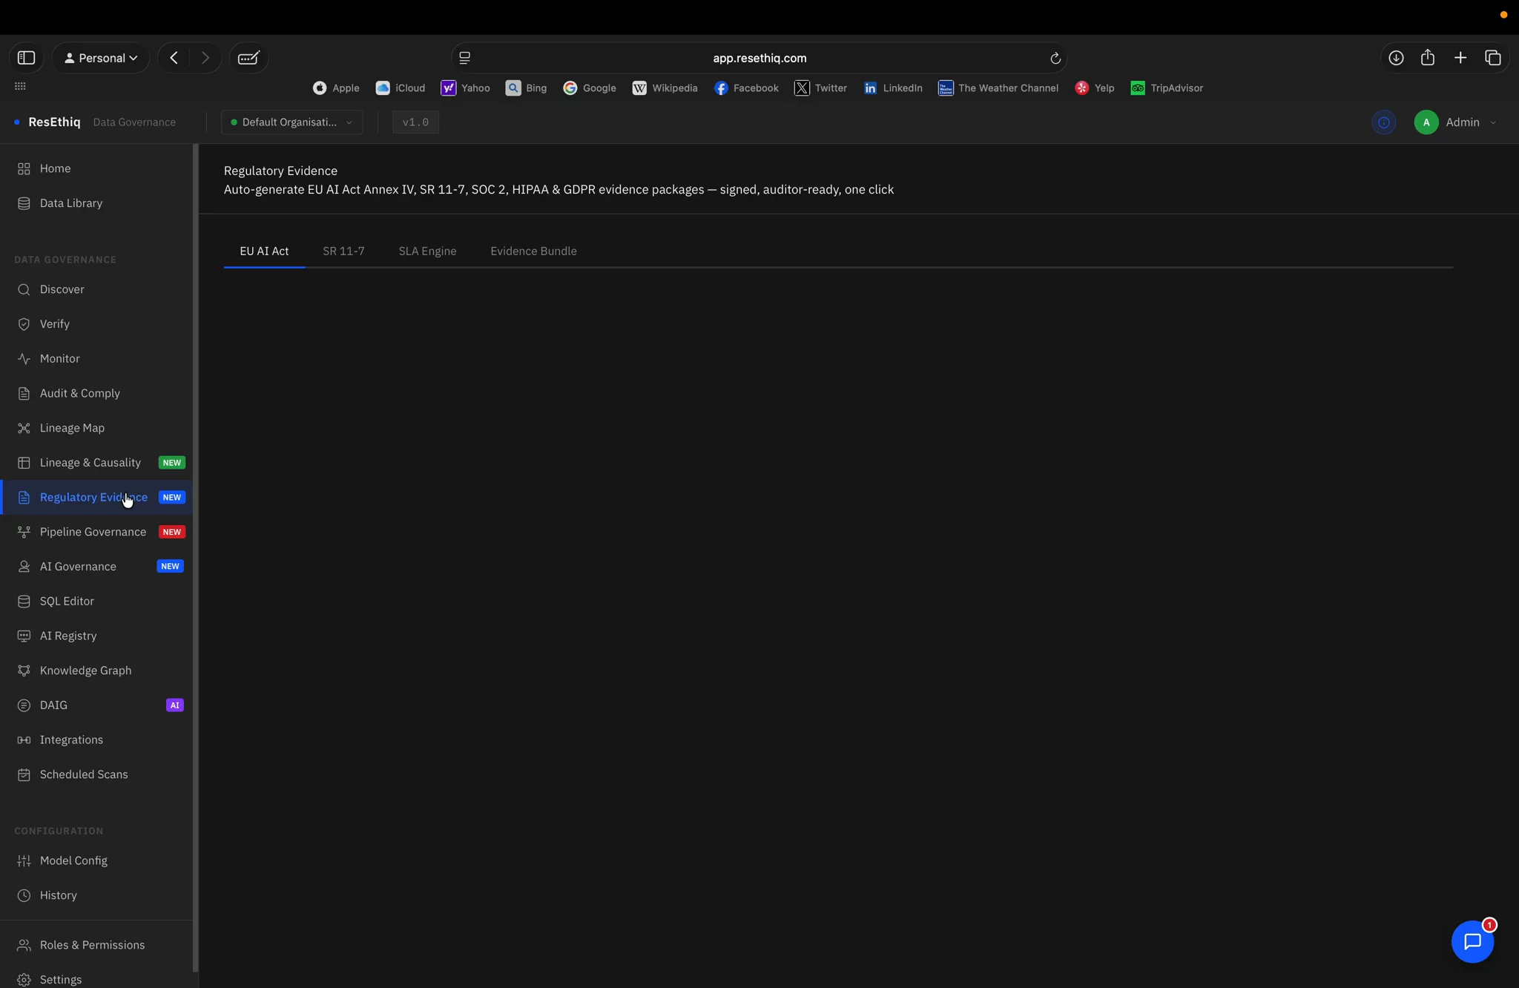Click the blue info circle icon
The width and height of the screenshot is (1519, 988).
(1383, 122)
